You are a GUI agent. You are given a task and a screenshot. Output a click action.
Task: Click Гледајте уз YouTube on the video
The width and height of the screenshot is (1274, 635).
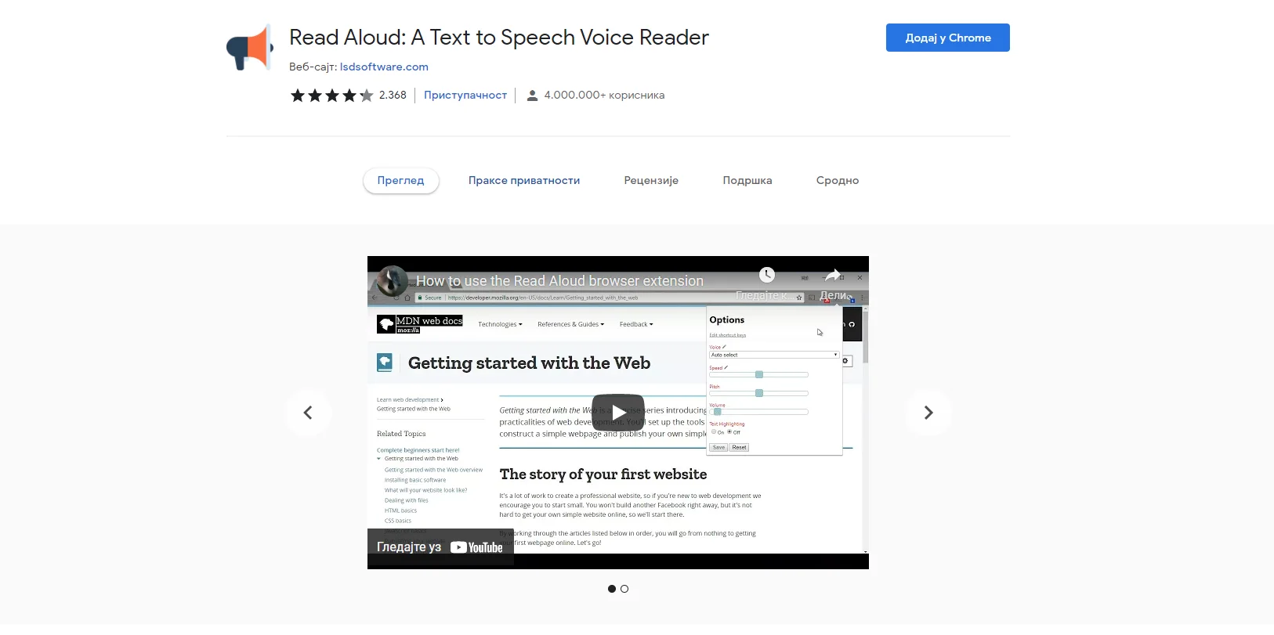440,547
